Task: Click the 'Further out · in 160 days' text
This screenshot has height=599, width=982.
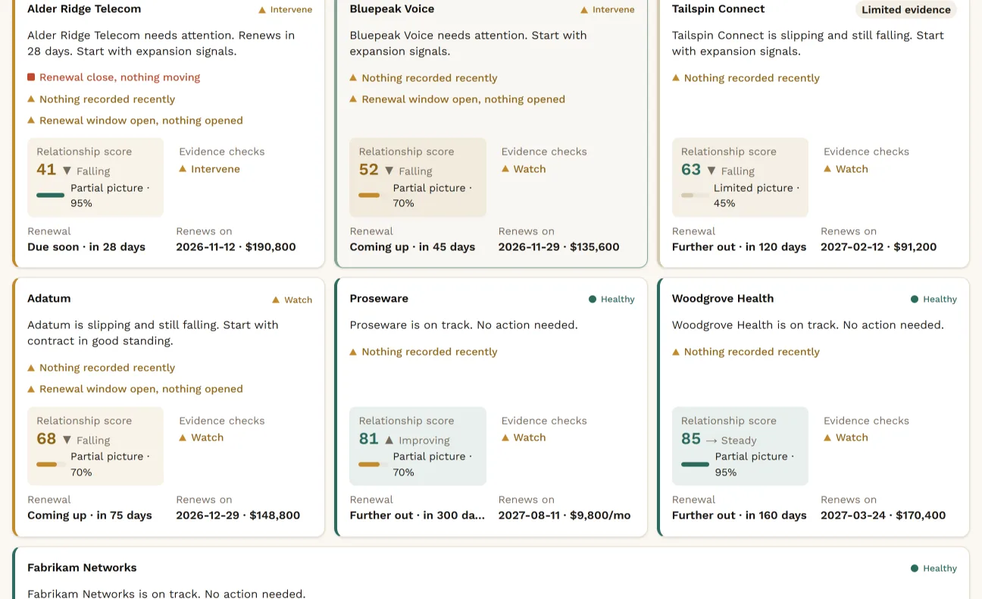Action: [739, 516]
